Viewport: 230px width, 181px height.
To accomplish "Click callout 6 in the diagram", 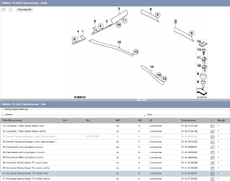I will pyautogui.click(x=151, y=9).
